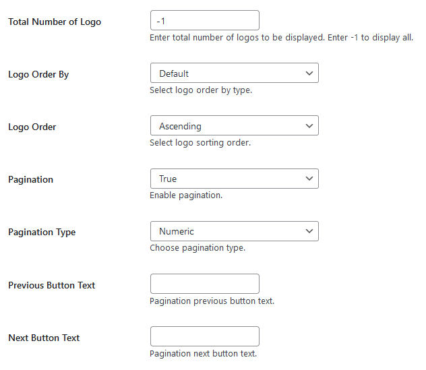The height and width of the screenshot is (370, 426).
Task: Click the Logo Order By label
Action: (38, 74)
